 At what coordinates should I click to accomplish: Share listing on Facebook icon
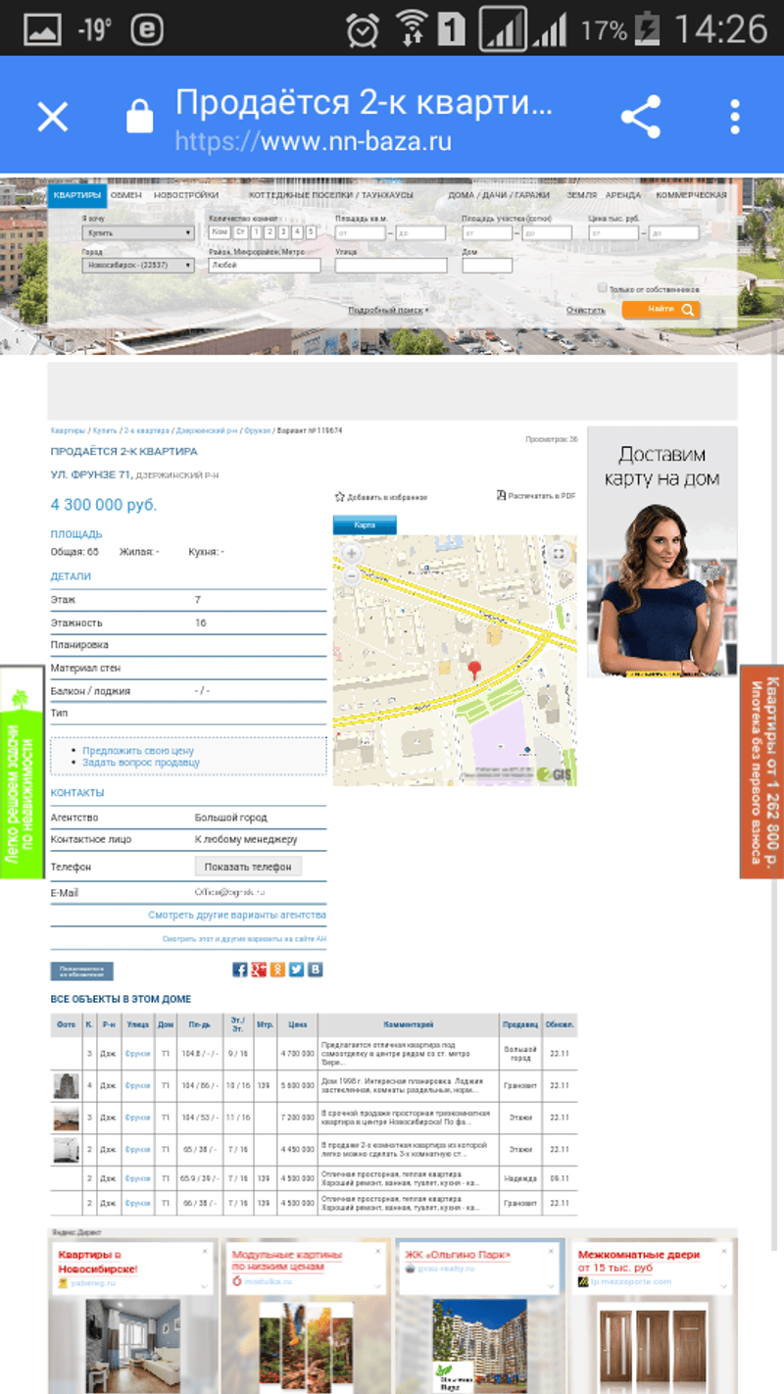[240, 970]
